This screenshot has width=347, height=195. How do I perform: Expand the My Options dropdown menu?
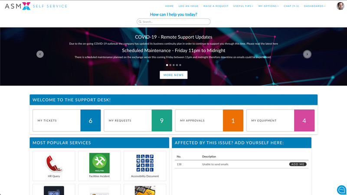[268, 6]
